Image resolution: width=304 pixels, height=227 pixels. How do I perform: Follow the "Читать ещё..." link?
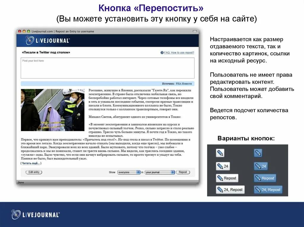31,163
